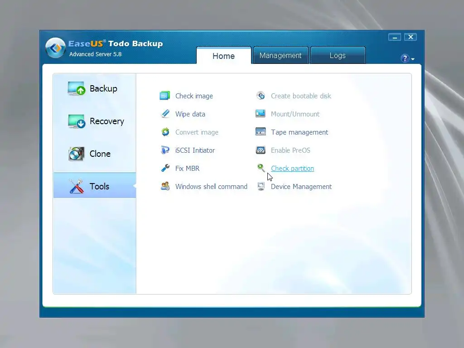
Task: Click the Clone disk icon in sidebar
Action: pyautogui.click(x=76, y=154)
